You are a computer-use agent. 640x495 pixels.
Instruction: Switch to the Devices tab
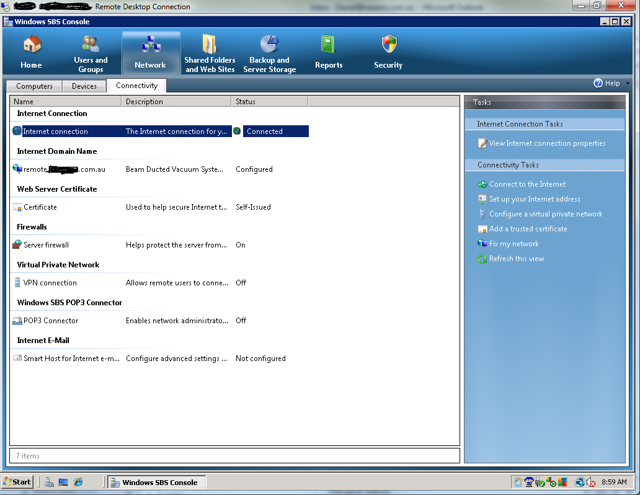pos(84,86)
